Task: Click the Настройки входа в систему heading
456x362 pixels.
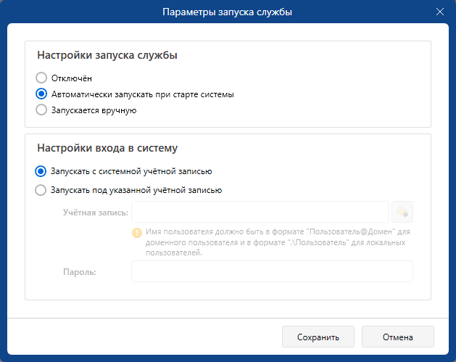Action: coord(107,149)
